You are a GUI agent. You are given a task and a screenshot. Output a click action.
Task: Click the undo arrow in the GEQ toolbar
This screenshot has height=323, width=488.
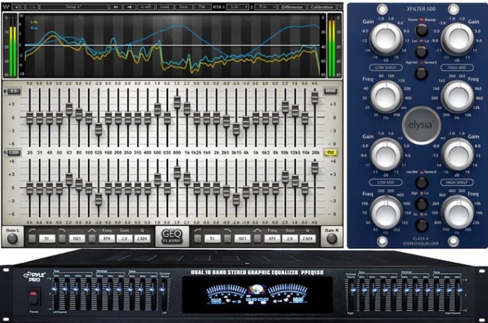coord(18,7)
